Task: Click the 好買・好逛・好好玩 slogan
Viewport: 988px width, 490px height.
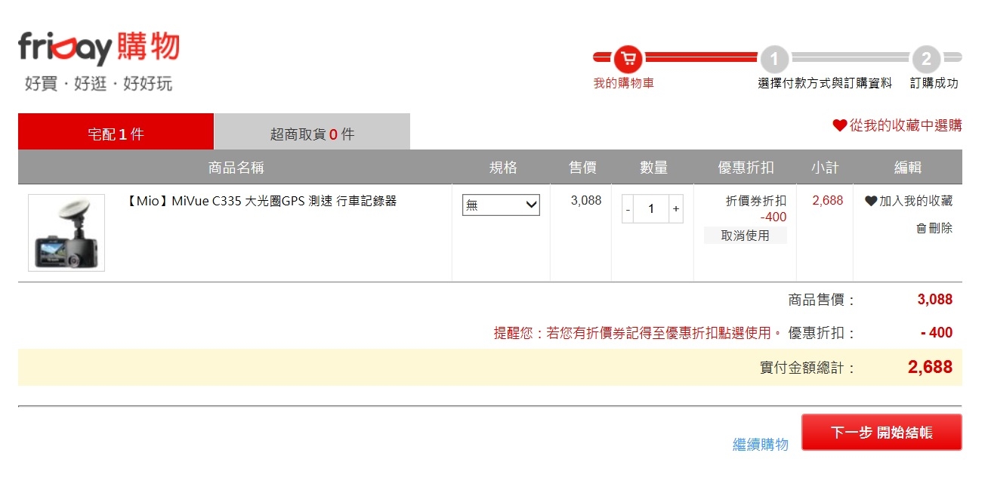Action: [98, 84]
